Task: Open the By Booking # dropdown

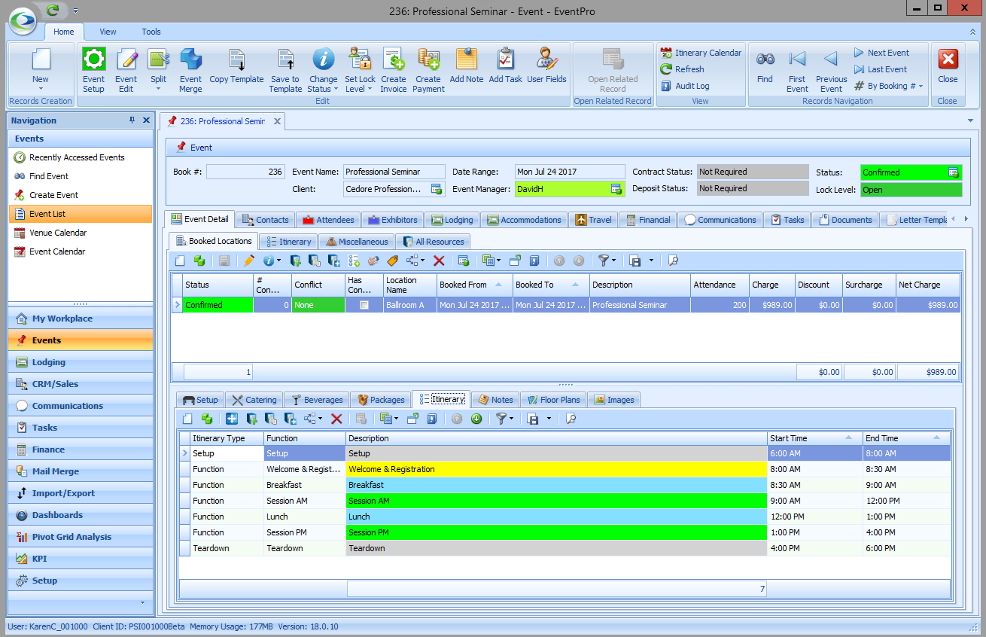Action: click(888, 86)
